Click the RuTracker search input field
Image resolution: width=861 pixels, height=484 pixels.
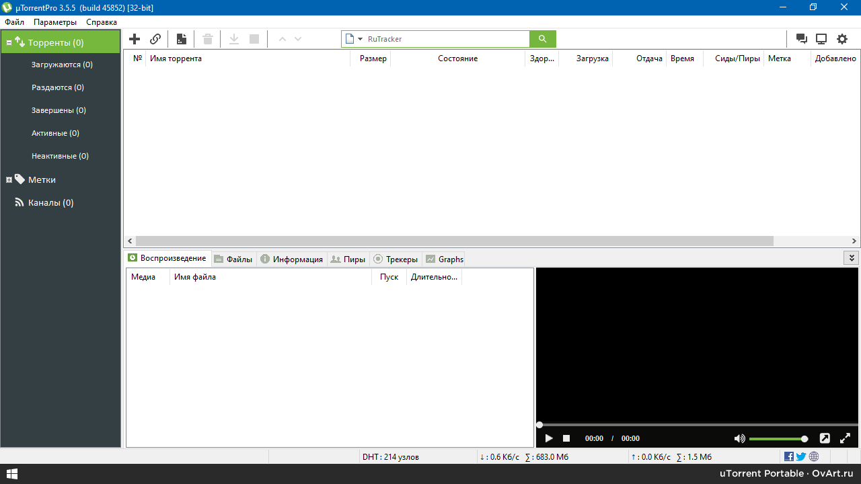point(444,39)
